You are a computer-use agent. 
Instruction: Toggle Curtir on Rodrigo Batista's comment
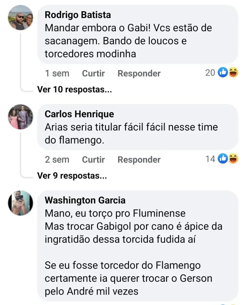tap(93, 73)
